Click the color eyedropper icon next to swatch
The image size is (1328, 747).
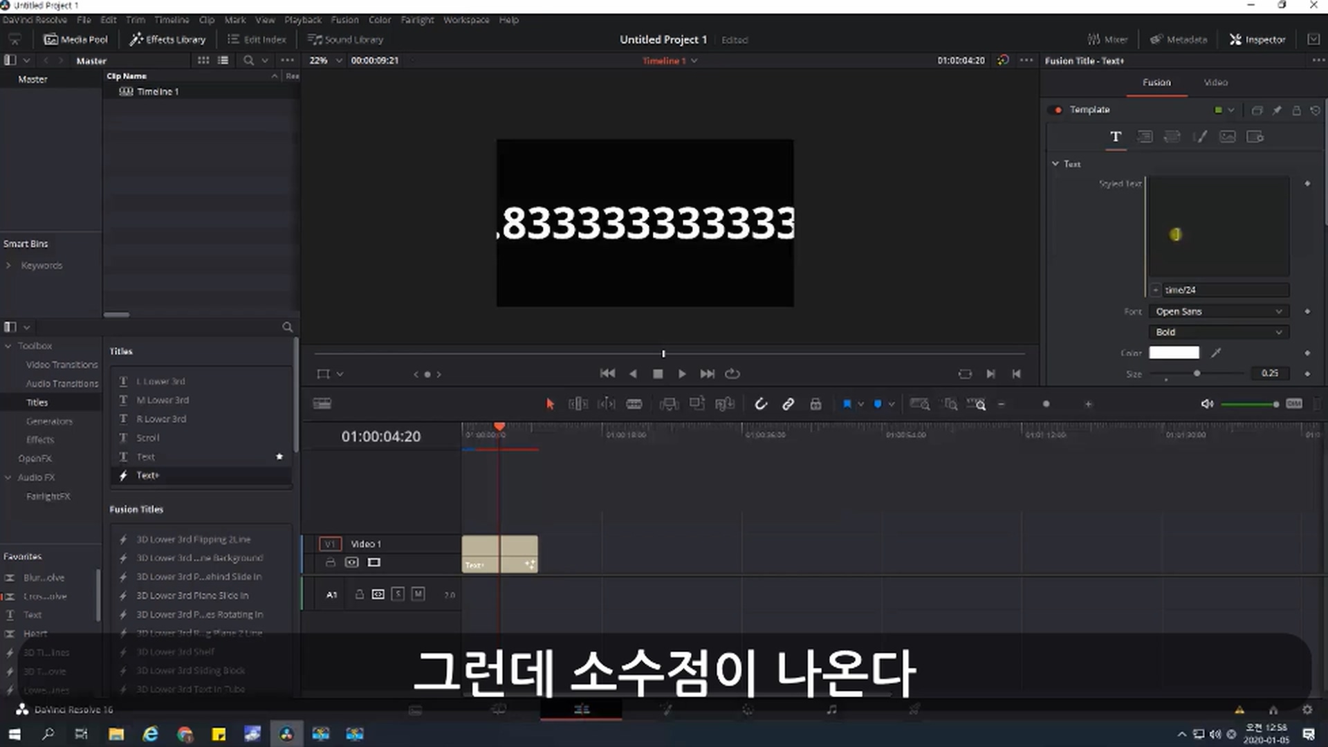pyautogui.click(x=1216, y=353)
